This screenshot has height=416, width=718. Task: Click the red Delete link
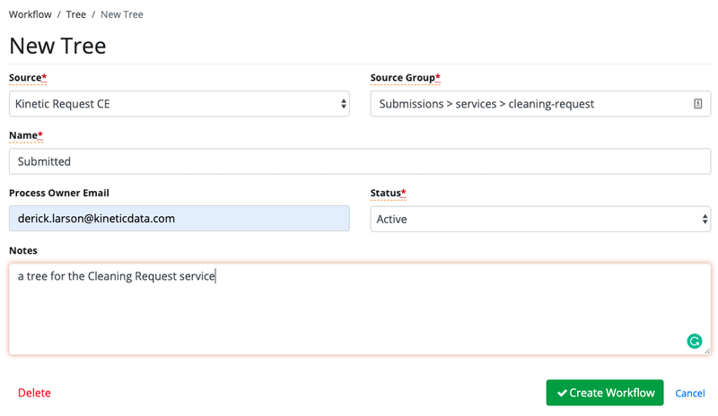coord(34,393)
